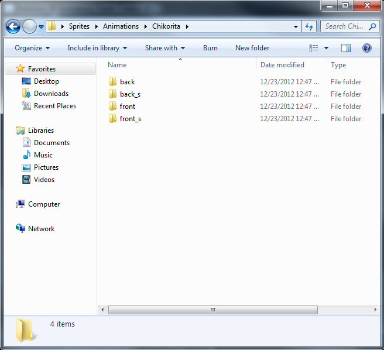Create a New folder
Screen dimensions: 384x350
[x=252, y=48]
